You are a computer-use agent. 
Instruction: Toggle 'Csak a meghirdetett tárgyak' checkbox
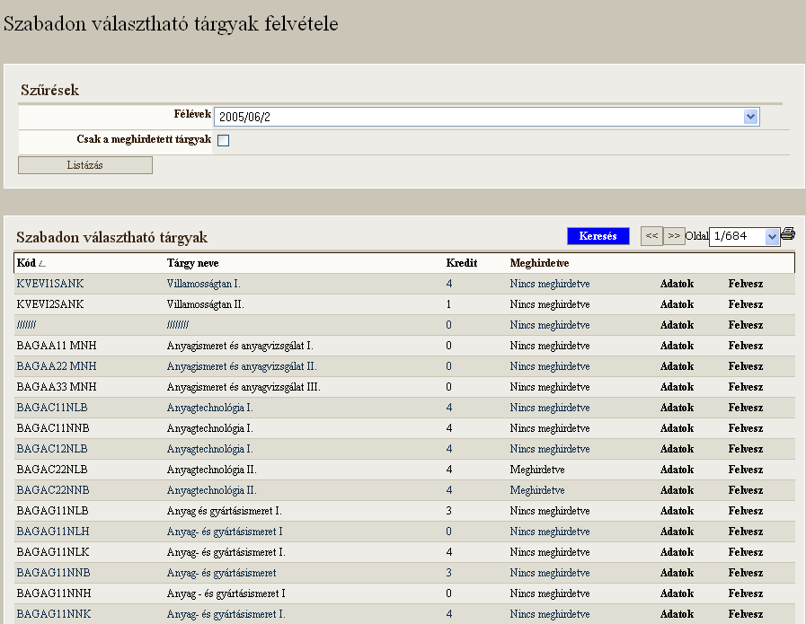point(223,140)
